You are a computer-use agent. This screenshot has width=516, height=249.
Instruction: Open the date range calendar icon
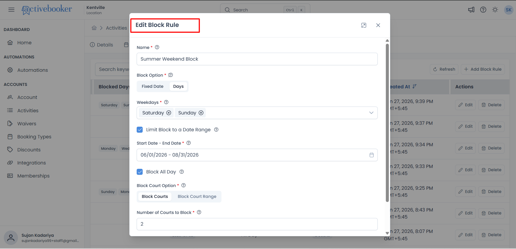pos(371,155)
